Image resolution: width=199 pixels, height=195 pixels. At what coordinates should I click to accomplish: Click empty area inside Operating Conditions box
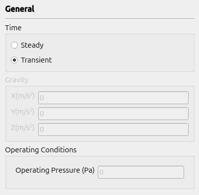click(99, 184)
